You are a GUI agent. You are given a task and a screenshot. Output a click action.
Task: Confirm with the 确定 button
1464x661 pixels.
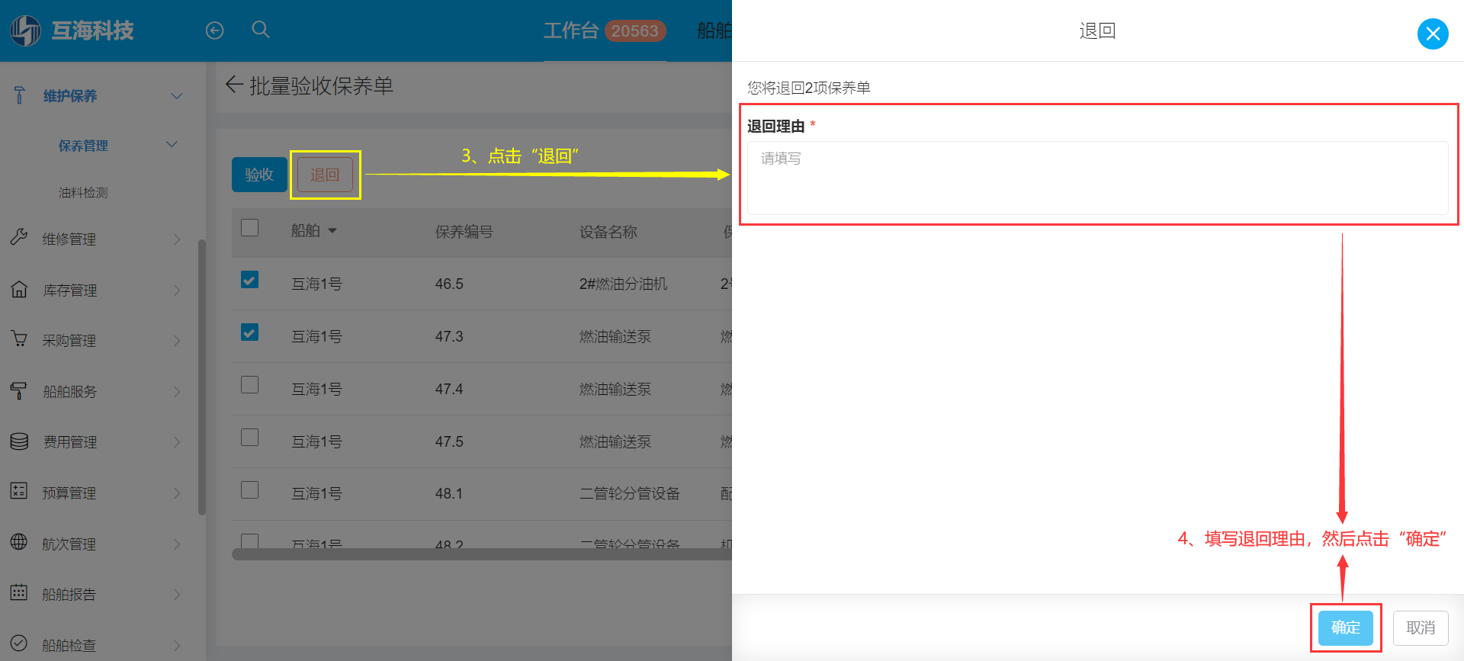pyautogui.click(x=1346, y=627)
